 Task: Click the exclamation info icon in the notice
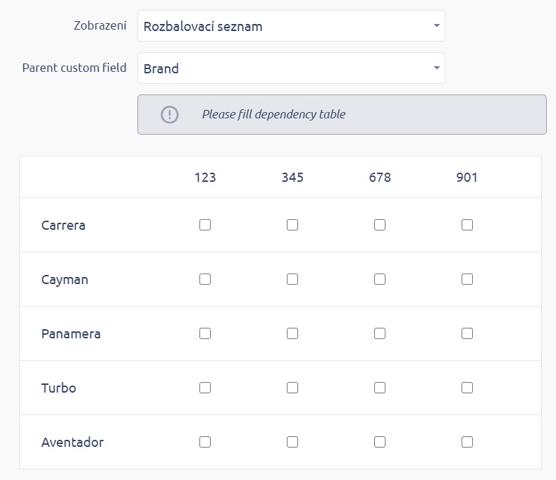point(170,114)
